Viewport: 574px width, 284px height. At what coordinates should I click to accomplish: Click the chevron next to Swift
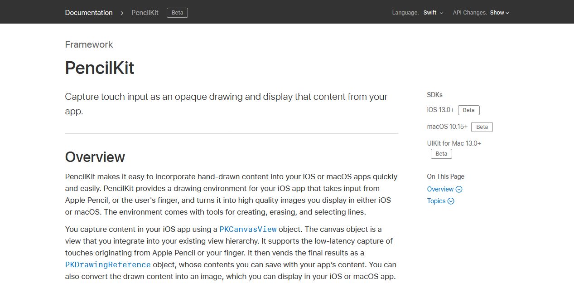(441, 13)
